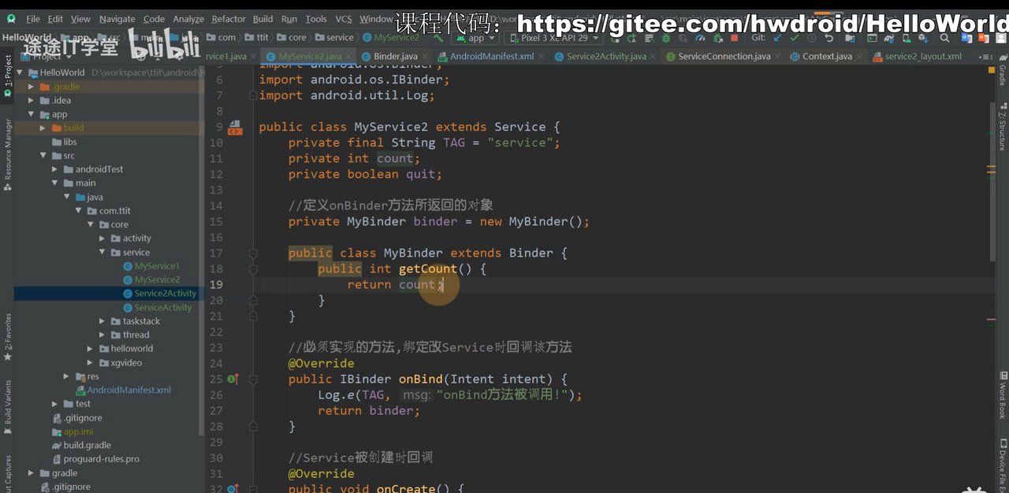Screen dimensions: 1009x493
Task: Collapse the MyBinder class fold marker, line 17
Action: (254, 254)
